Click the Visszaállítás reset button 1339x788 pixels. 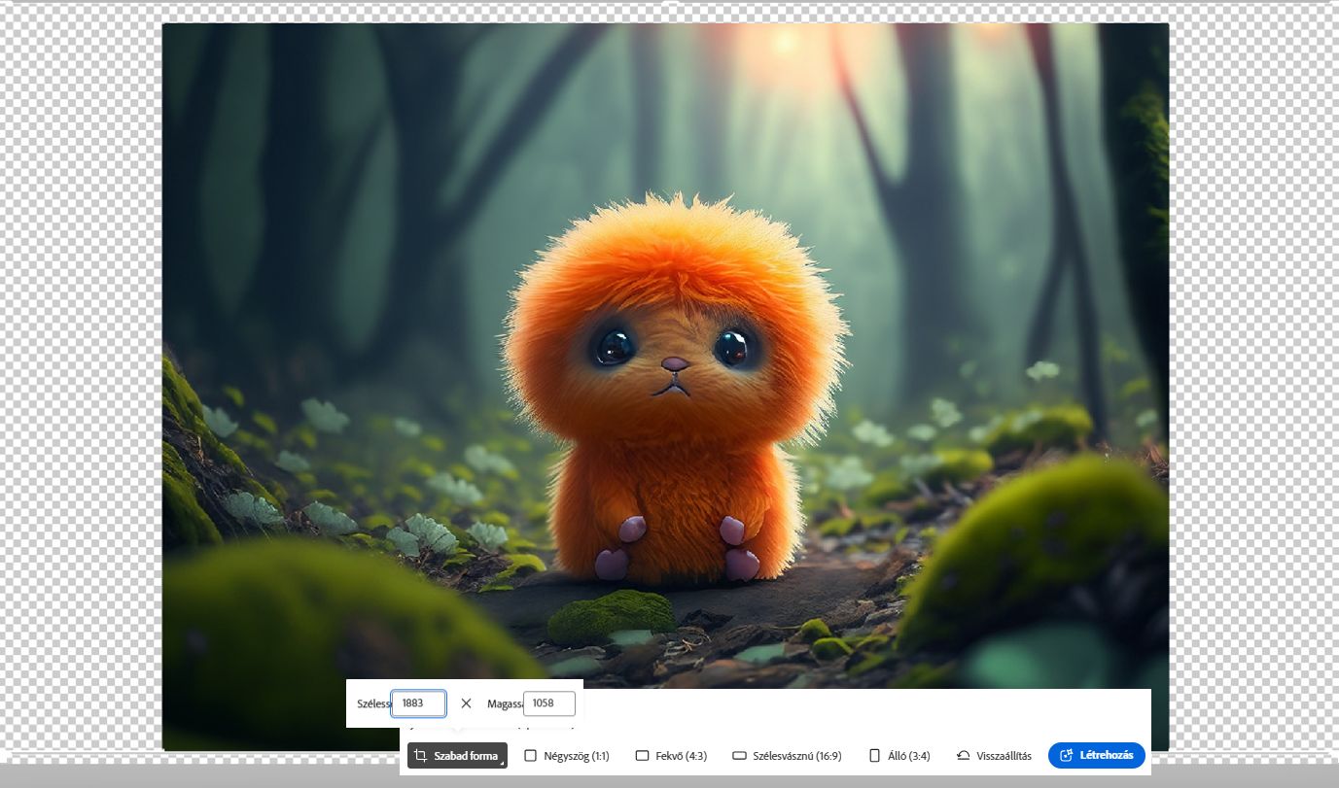(x=994, y=756)
